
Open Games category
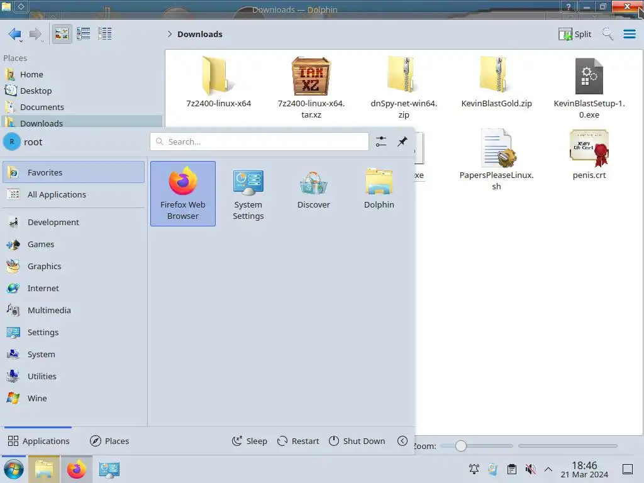[x=74, y=245]
